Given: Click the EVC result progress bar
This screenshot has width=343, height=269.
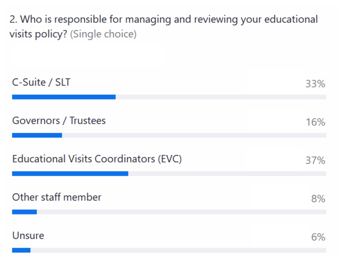Looking at the screenshot, I should coord(169,173).
